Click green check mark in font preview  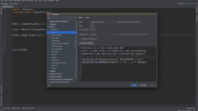156,47
